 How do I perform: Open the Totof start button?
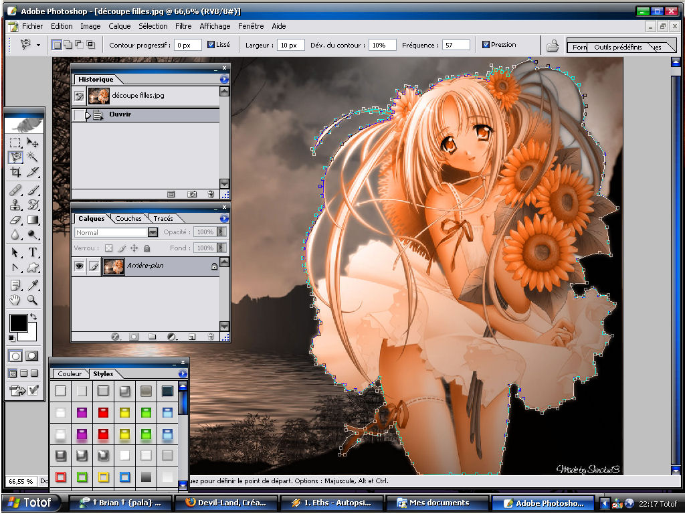31,503
